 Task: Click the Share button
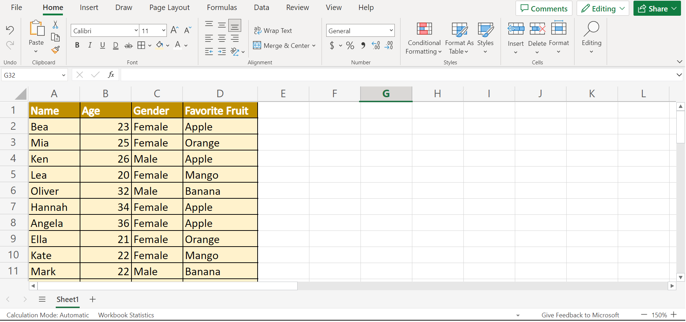click(x=657, y=8)
